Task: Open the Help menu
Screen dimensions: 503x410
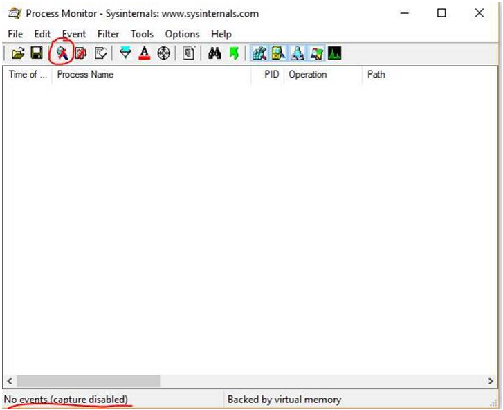Action: 221,34
